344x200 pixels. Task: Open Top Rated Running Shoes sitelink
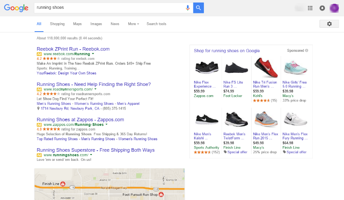click(57, 139)
